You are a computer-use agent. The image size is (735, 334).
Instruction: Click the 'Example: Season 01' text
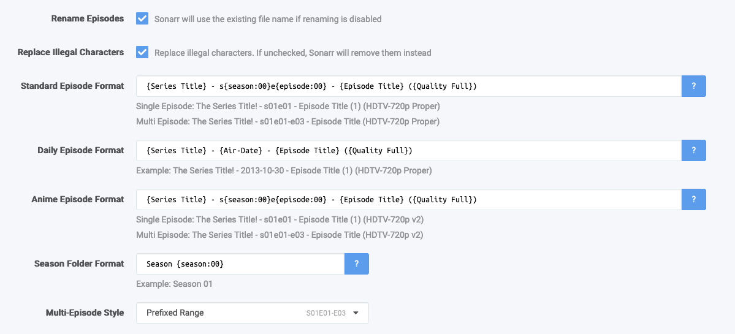174,284
